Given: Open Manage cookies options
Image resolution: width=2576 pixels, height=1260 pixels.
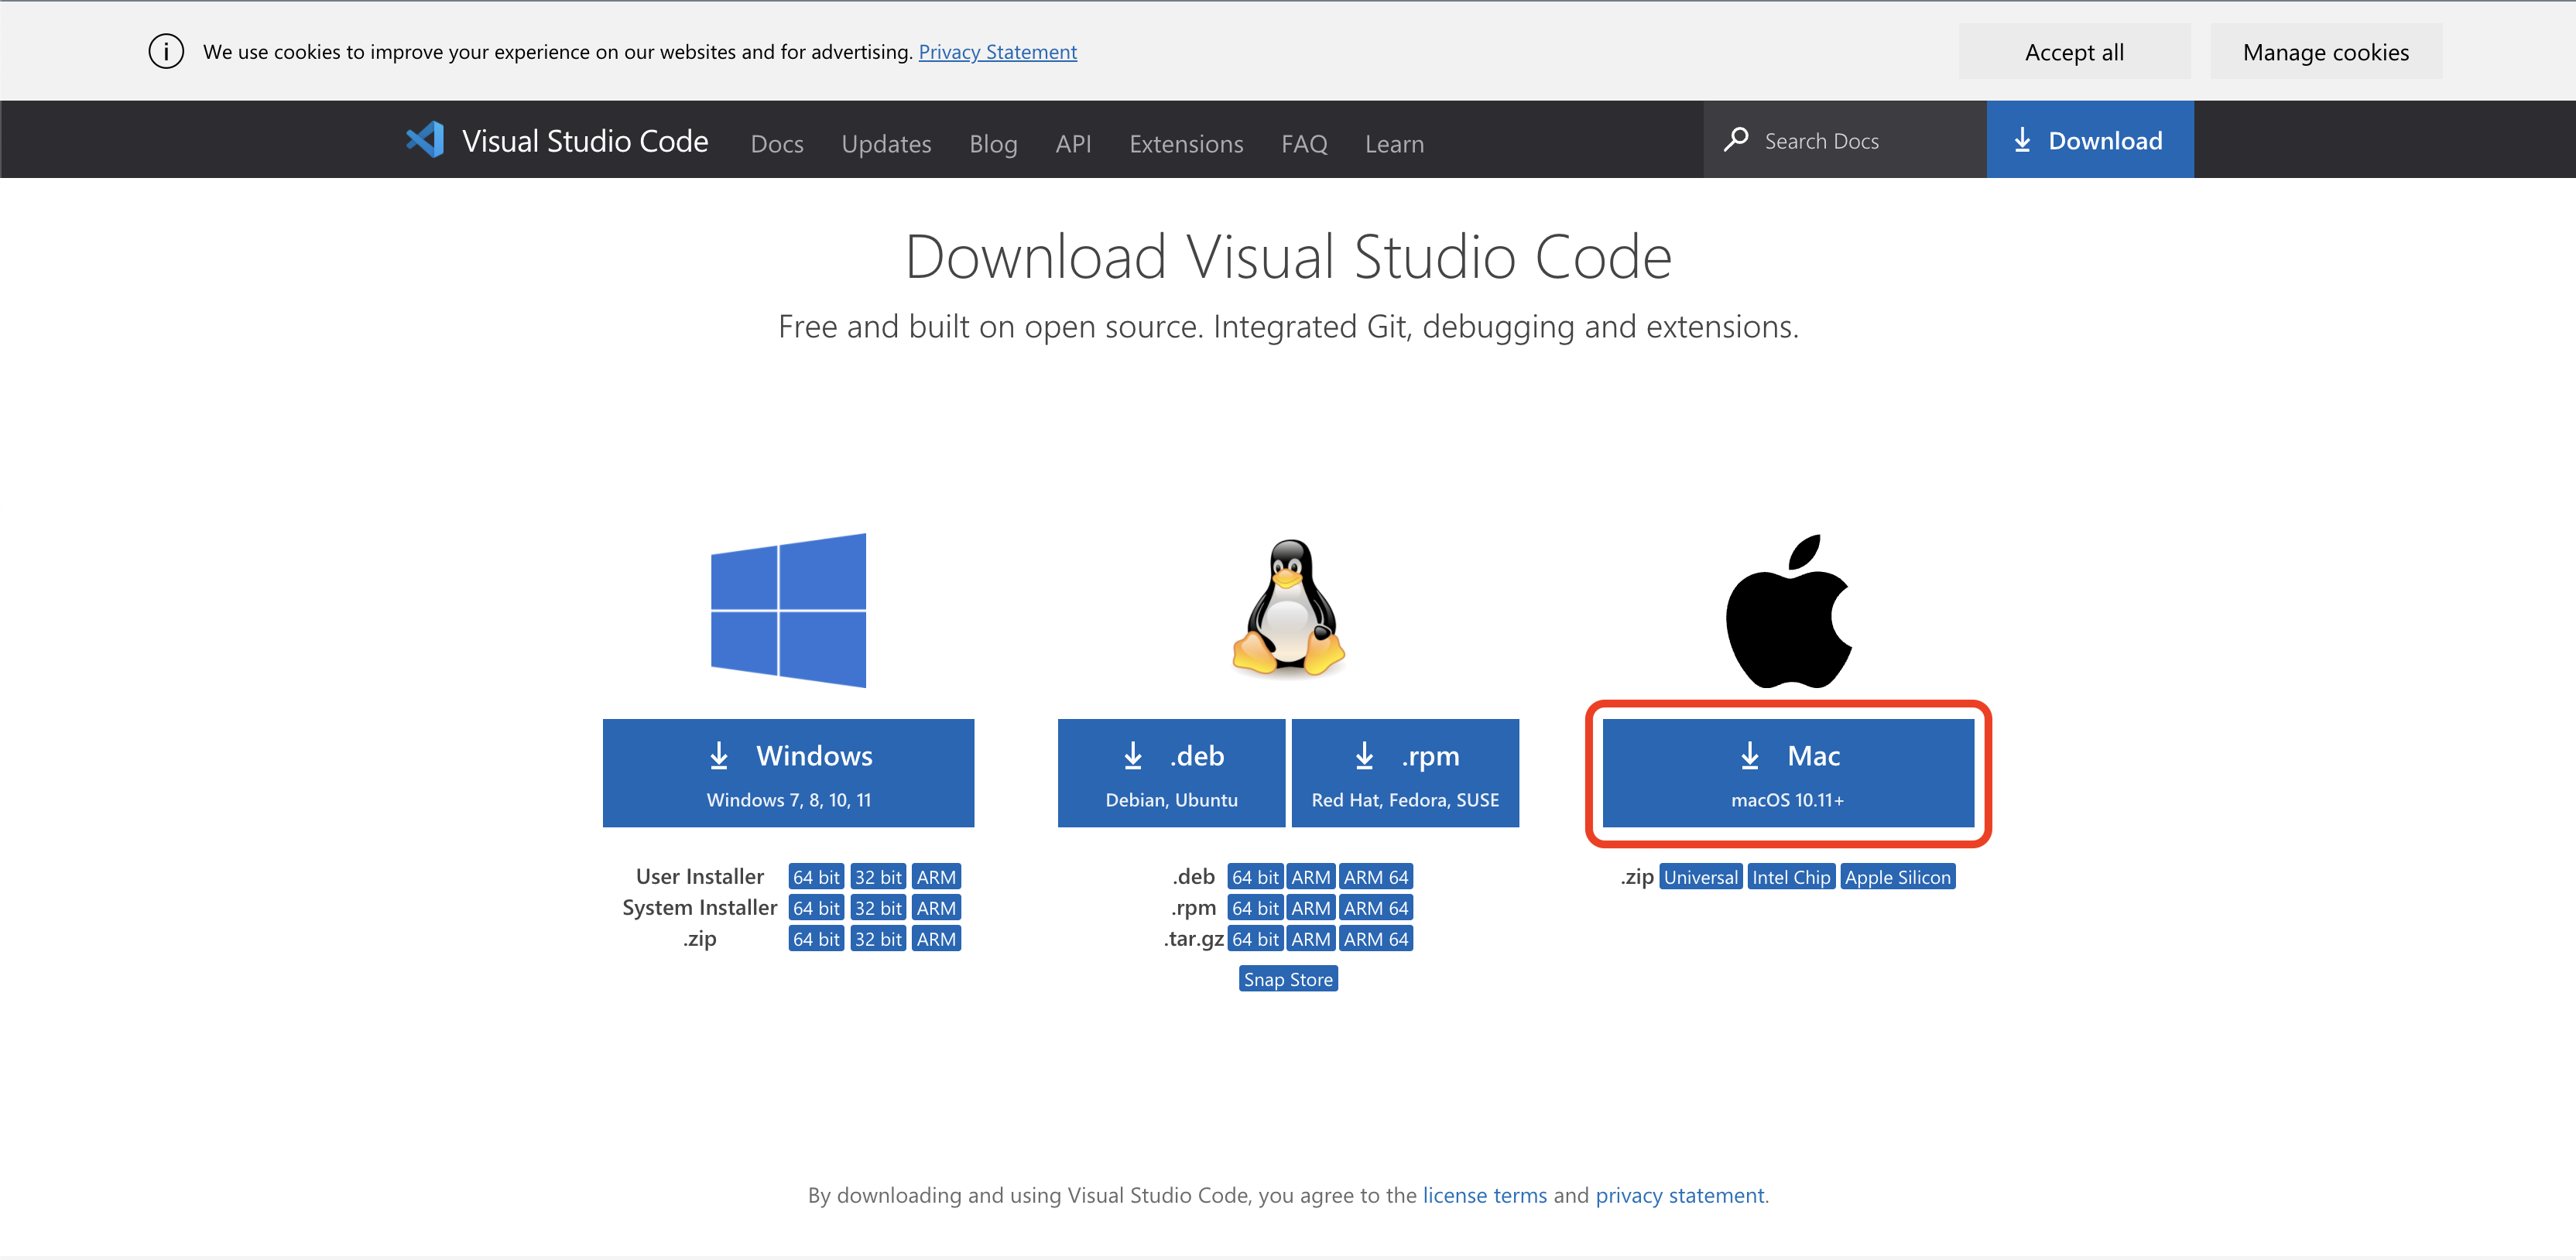Looking at the screenshot, I should click(x=2325, y=52).
